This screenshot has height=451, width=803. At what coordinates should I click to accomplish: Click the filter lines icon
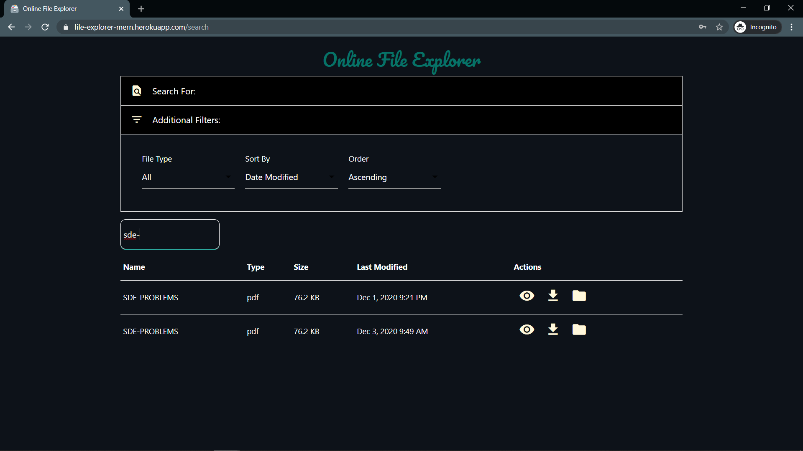[x=137, y=120]
